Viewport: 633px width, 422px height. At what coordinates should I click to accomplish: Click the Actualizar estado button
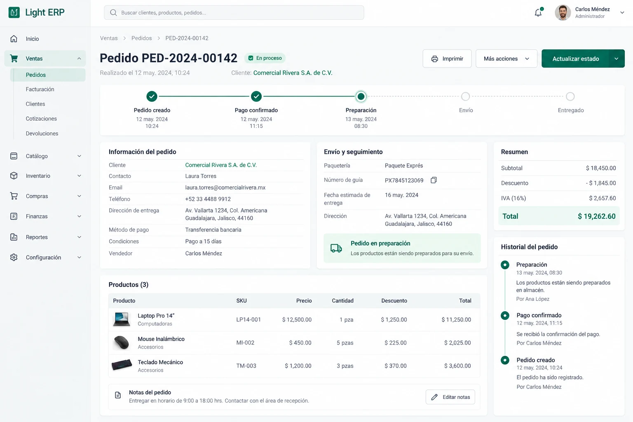coord(575,59)
